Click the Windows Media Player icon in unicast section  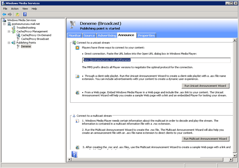pyautogui.click(x=77, y=48)
